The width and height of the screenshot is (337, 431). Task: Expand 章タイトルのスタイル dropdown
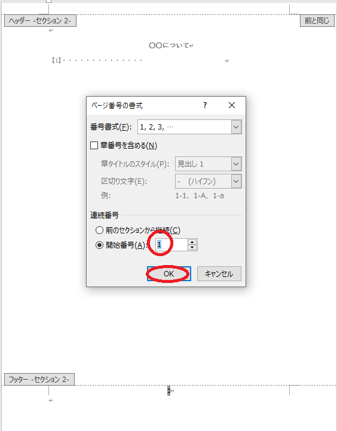click(x=236, y=164)
